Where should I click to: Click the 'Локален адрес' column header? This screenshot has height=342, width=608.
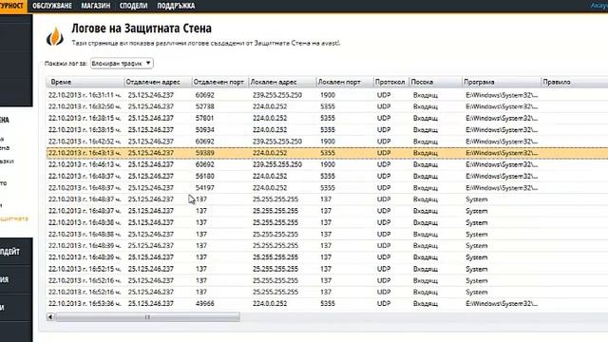282,83
